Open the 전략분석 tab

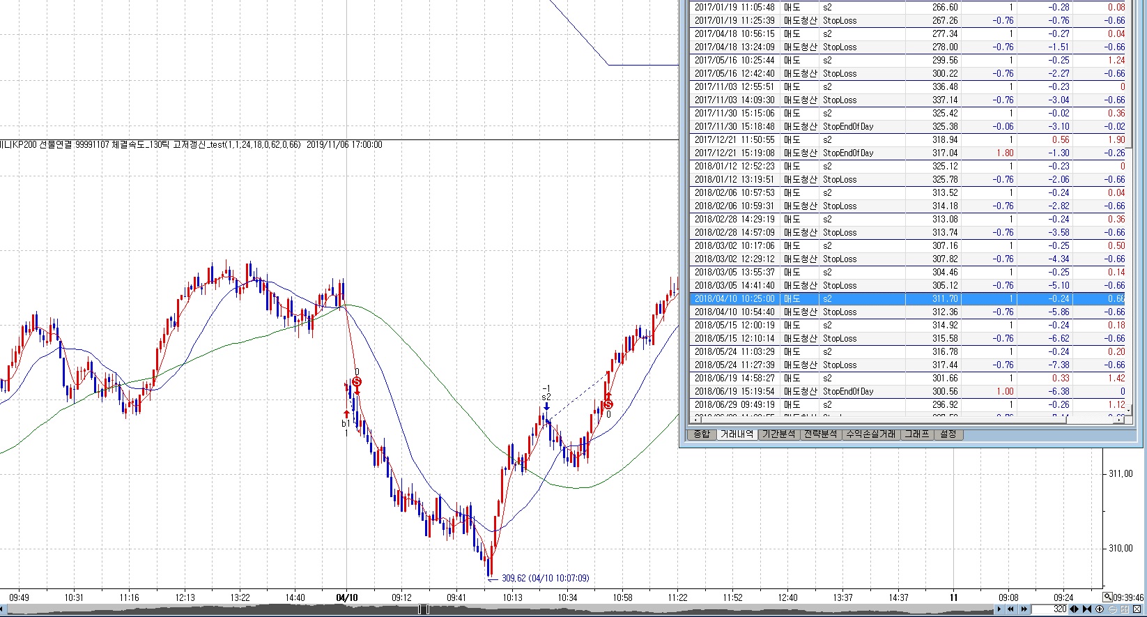820,434
